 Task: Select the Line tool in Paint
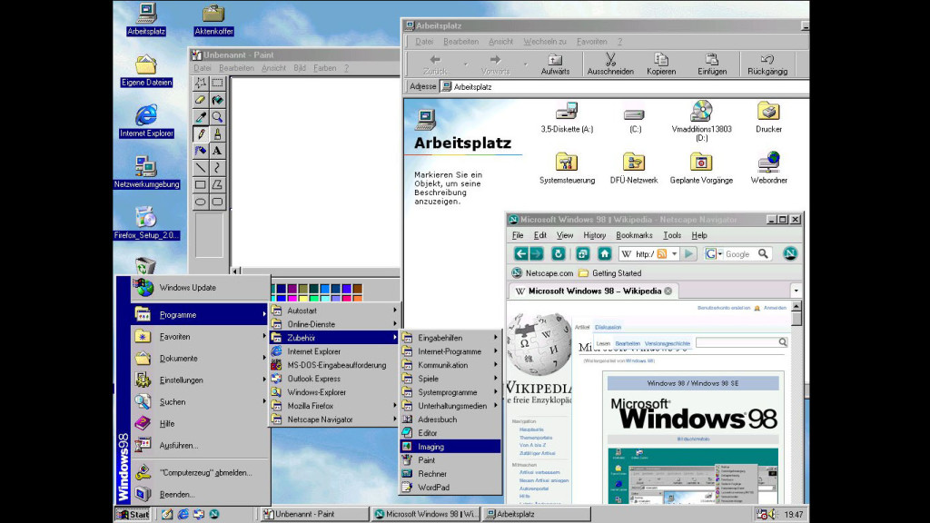click(x=201, y=168)
